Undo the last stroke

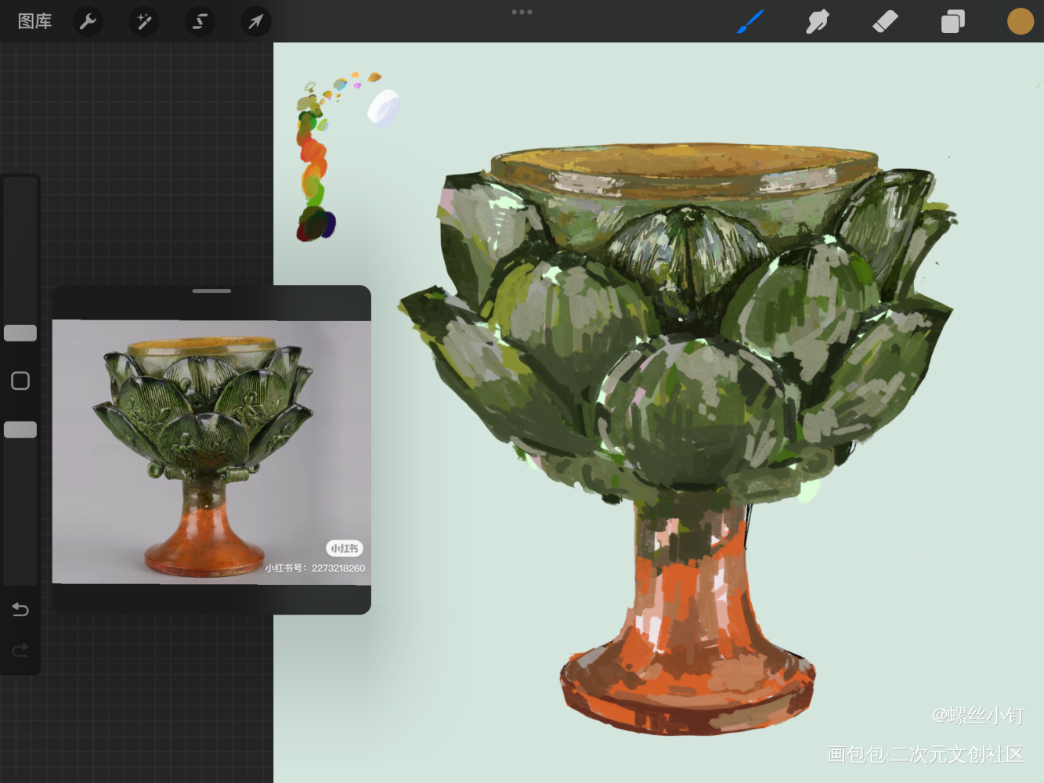pyautogui.click(x=20, y=609)
